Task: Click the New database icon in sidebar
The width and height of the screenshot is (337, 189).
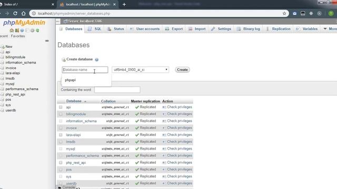Action: (x=3, y=47)
